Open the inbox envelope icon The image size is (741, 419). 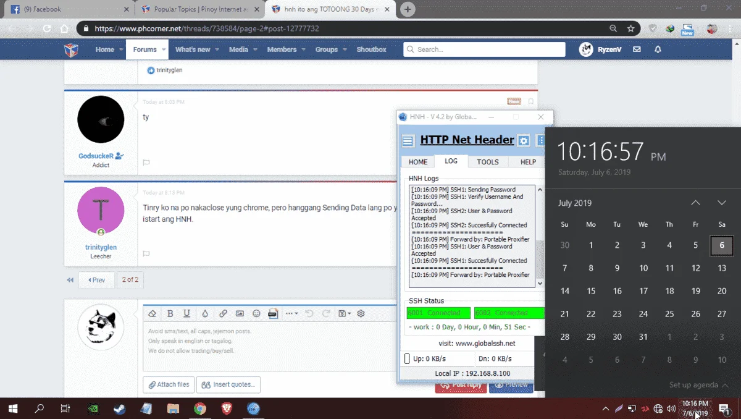point(637,49)
